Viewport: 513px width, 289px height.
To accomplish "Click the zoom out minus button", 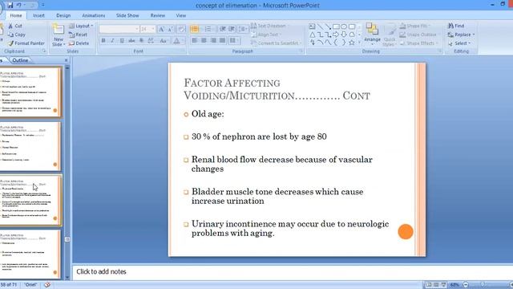I will [x=466, y=285].
